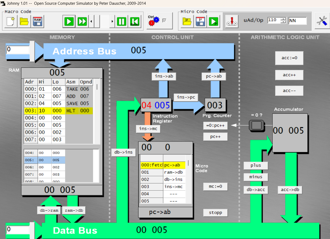330x239 pixels.
Task: Toggle micro code recording button
Action: [232, 21]
